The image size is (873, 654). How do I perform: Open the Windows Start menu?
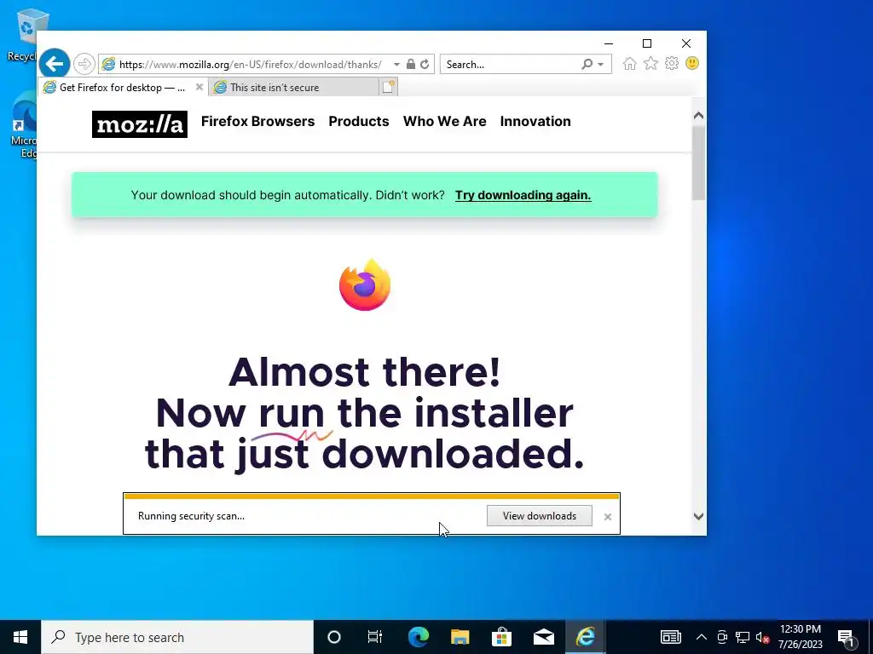[x=20, y=637]
